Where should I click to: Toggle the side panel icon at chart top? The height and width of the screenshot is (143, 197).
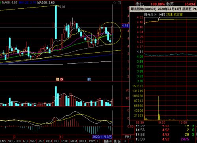coord(120,3)
